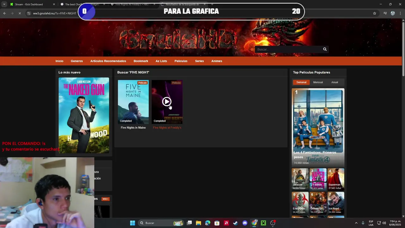
Task: Open the Generos menu item
Action: [77, 61]
